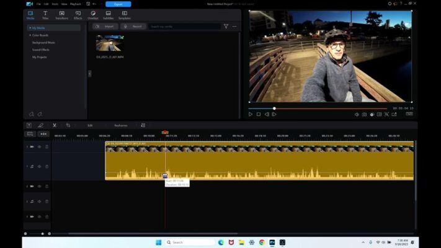Viewport: 441px width, 248px height.
Task: Open the Effects room tab
Action: point(78,15)
